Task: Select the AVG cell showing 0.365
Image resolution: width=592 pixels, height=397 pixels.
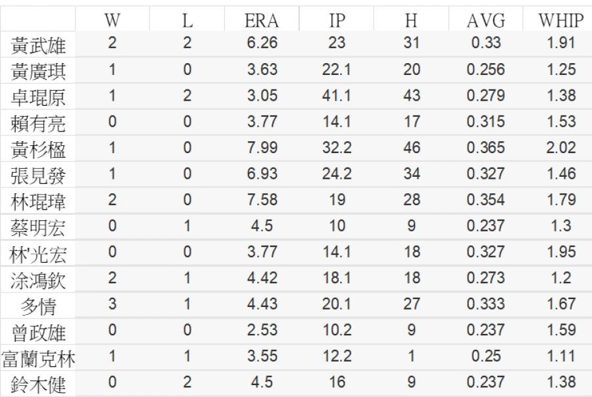Action: [485, 149]
